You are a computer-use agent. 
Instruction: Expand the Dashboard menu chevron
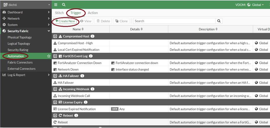pyautogui.click(x=49, y=12)
